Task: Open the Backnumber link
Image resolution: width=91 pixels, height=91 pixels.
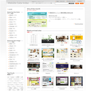Action: pos(79,24)
